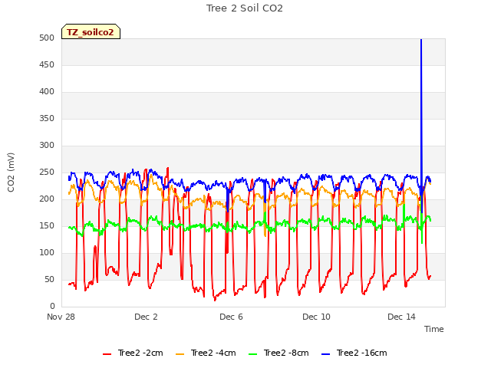This screenshot has width=491, height=368.
Task: Click the 400 y-axis tick label
Action: pyautogui.click(x=47, y=92)
